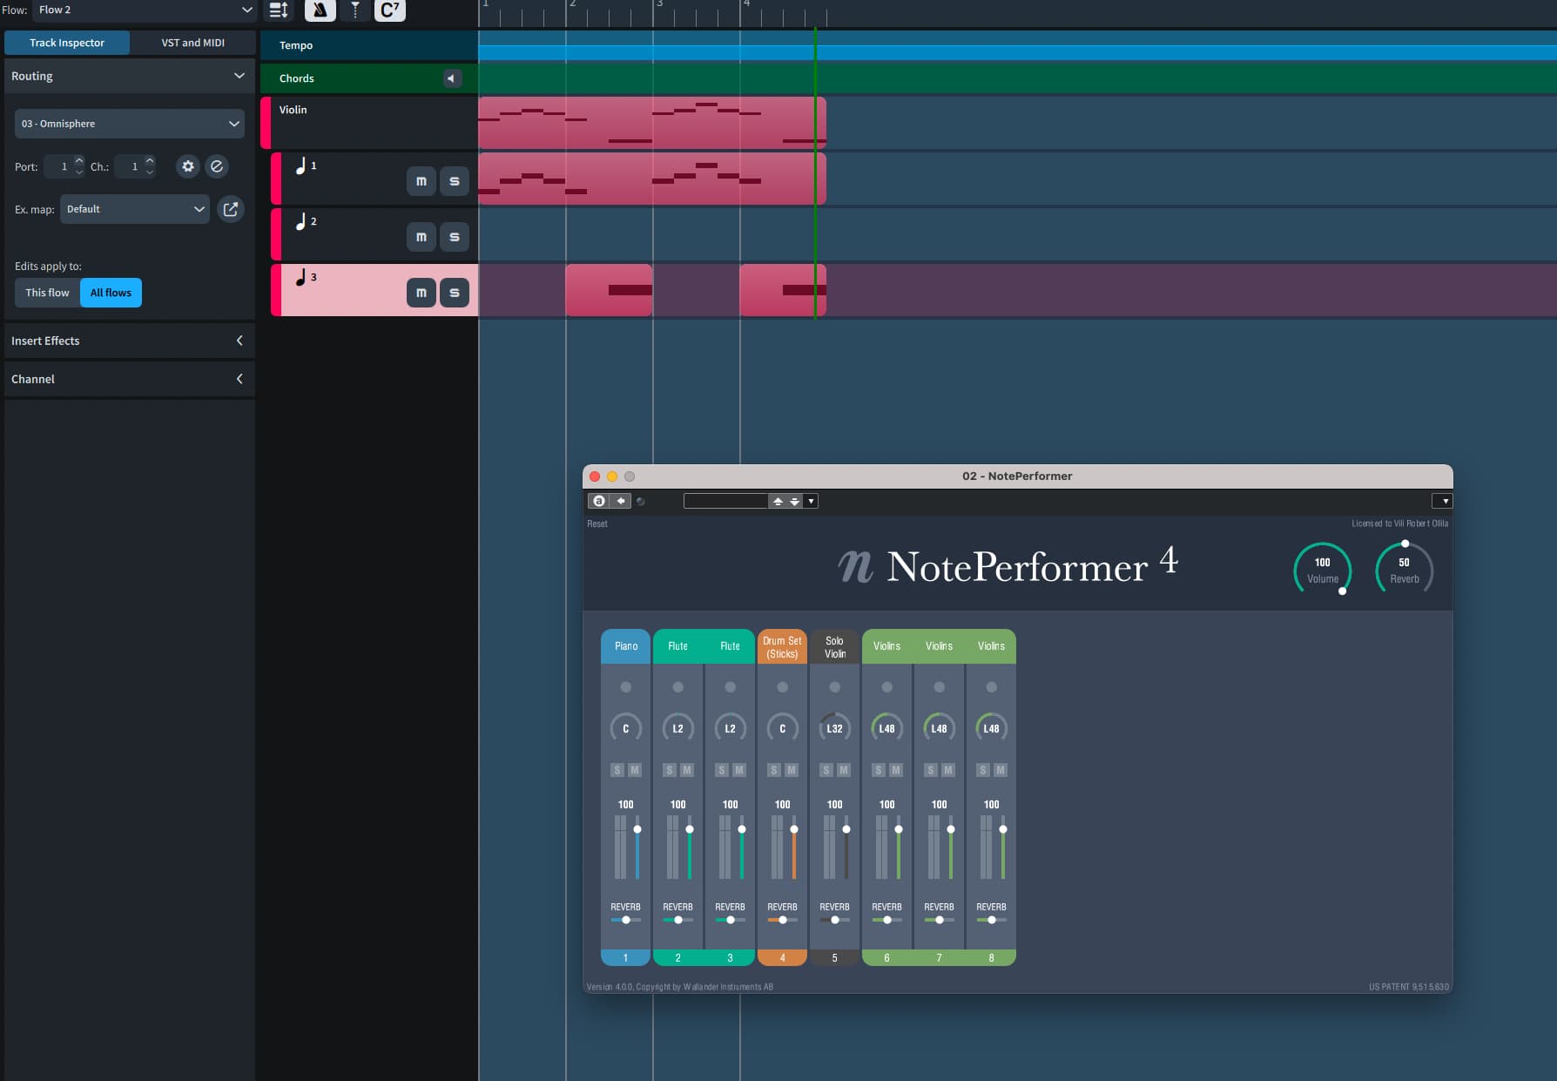Solo the Piano channel in NotePerformer mixer
Image resolution: width=1557 pixels, height=1081 pixels.
[x=617, y=770]
